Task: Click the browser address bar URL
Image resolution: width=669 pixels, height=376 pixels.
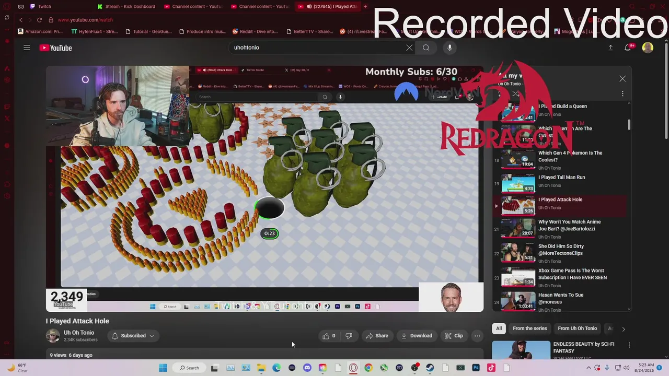Action: [x=85, y=20]
